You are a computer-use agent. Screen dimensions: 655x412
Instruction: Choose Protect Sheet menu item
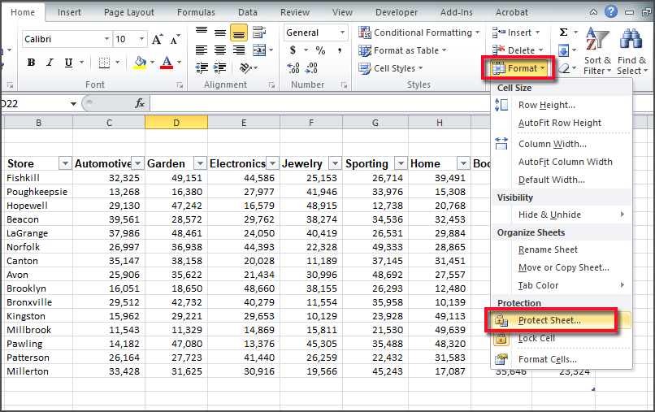(561, 320)
